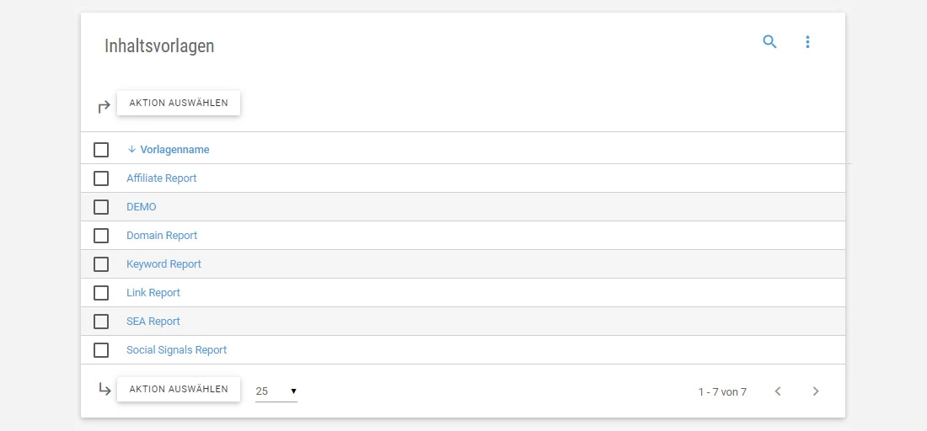Check the Affiliate Report row checkbox
Viewport: 927px width, 431px height.
[x=101, y=178]
